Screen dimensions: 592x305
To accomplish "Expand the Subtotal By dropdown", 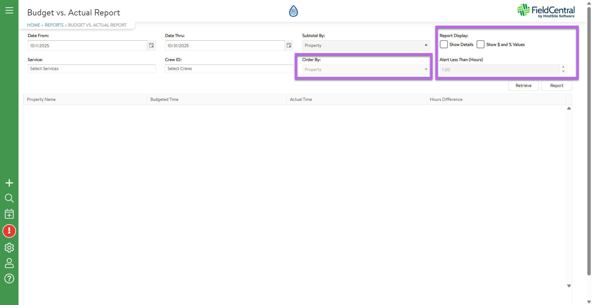I will click(x=366, y=45).
